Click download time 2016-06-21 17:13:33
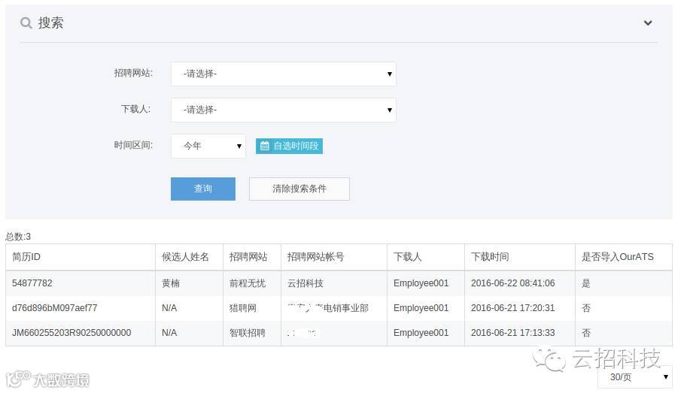The image size is (684, 393). [x=512, y=333]
